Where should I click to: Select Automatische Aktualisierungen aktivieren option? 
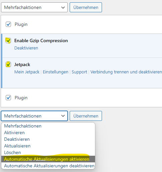pos(48,159)
